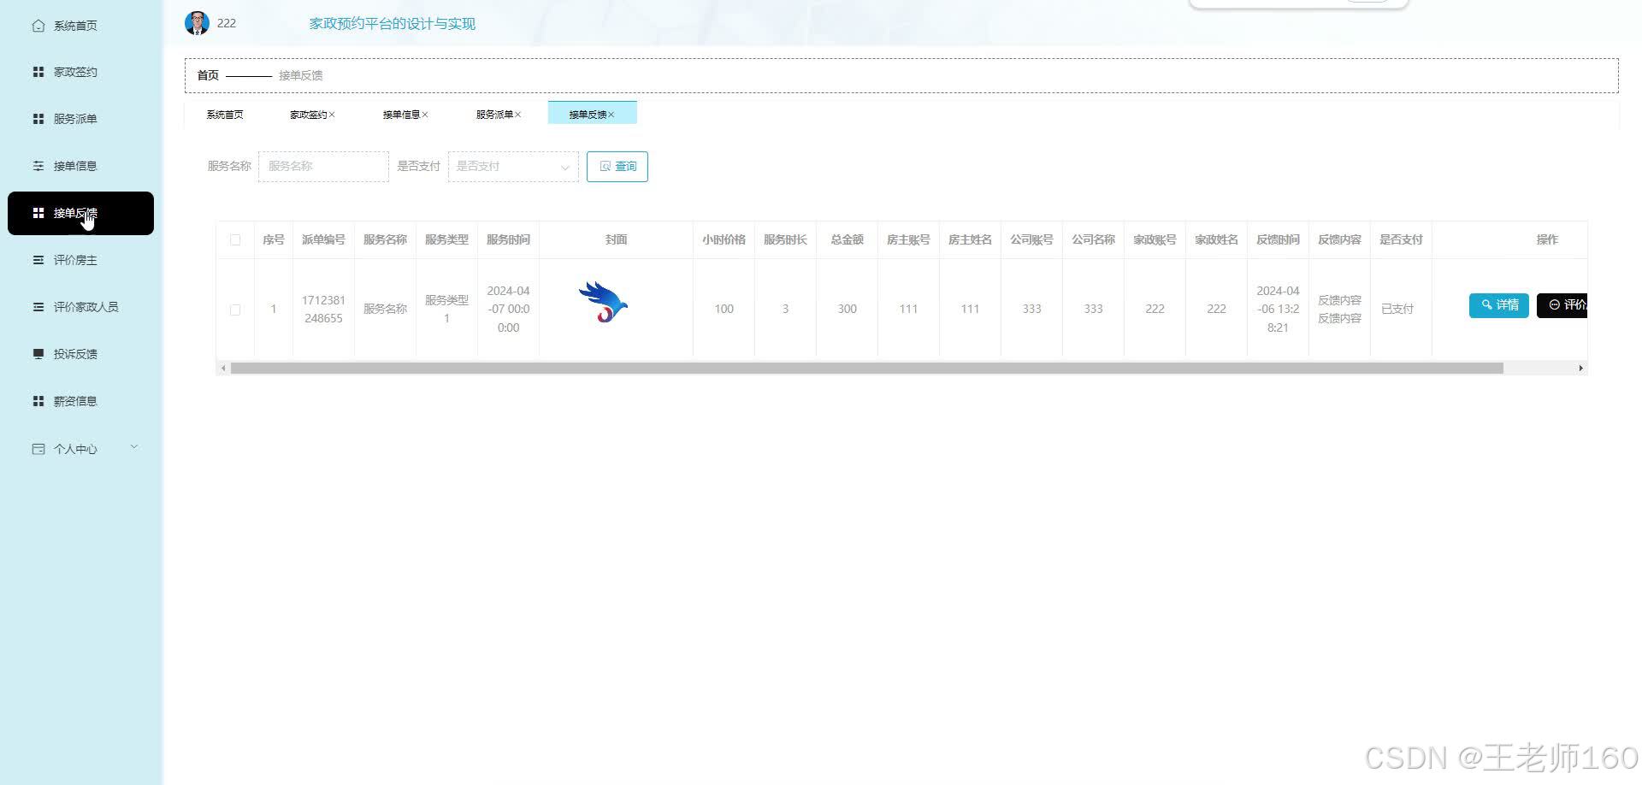Image resolution: width=1642 pixels, height=785 pixels.
Task: Click username 222 next to avatar
Action: 227,23
